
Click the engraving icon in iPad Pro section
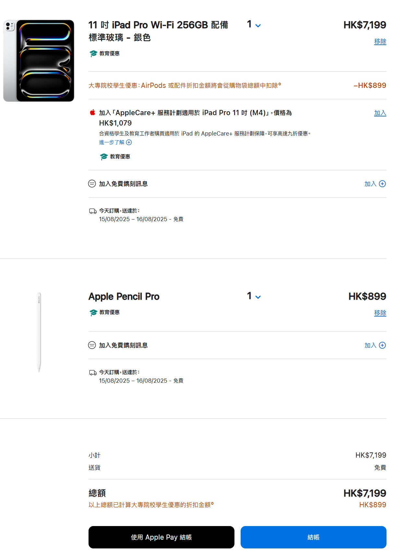click(x=92, y=184)
